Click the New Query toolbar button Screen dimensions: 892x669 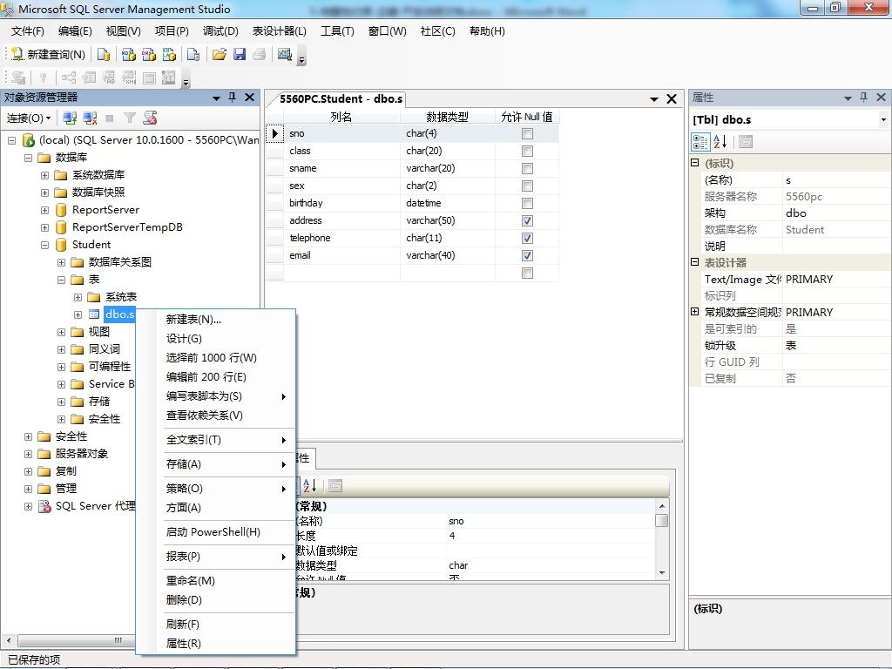(48, 54)
